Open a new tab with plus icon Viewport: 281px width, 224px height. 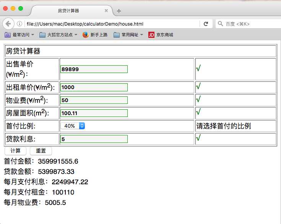point(119,11)
